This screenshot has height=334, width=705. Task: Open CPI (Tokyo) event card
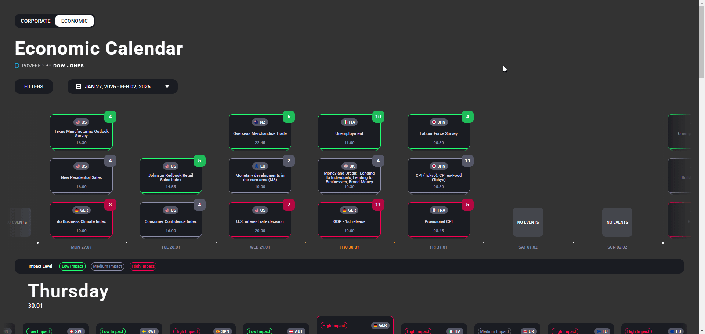(x=439, y=176)
